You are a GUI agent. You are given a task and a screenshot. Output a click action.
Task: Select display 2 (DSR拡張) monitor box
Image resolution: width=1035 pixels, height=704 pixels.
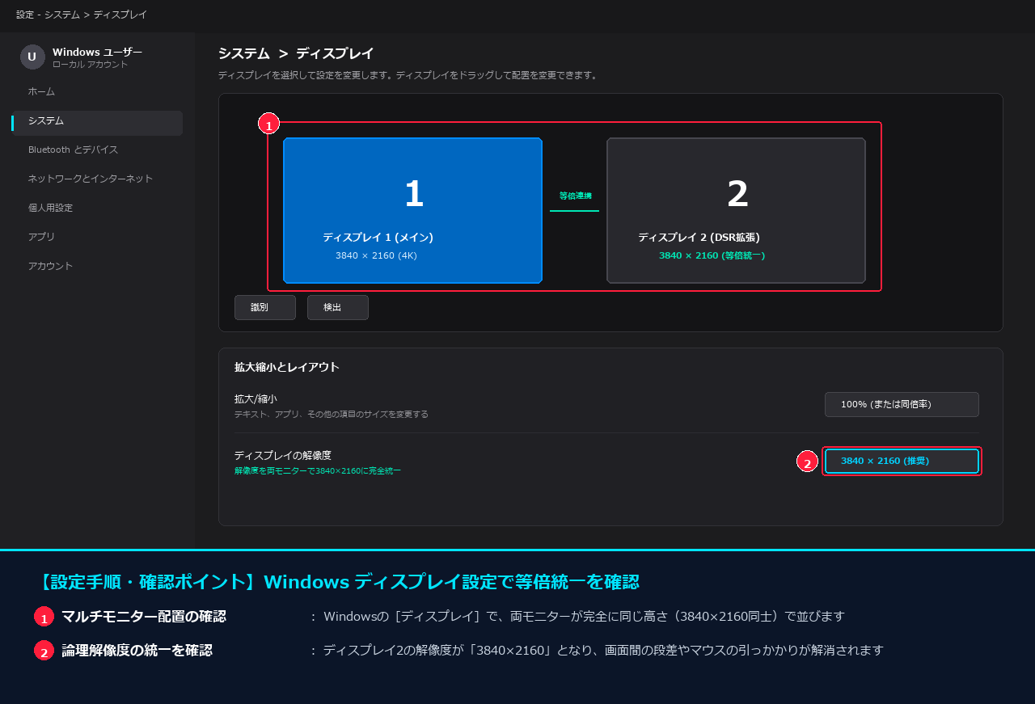click(x=736, y=210)
